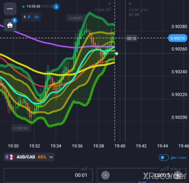189x183 pixels.
Task: Expand the AUD/CAD asset dropdown chevron
Action: pos(51,157)
